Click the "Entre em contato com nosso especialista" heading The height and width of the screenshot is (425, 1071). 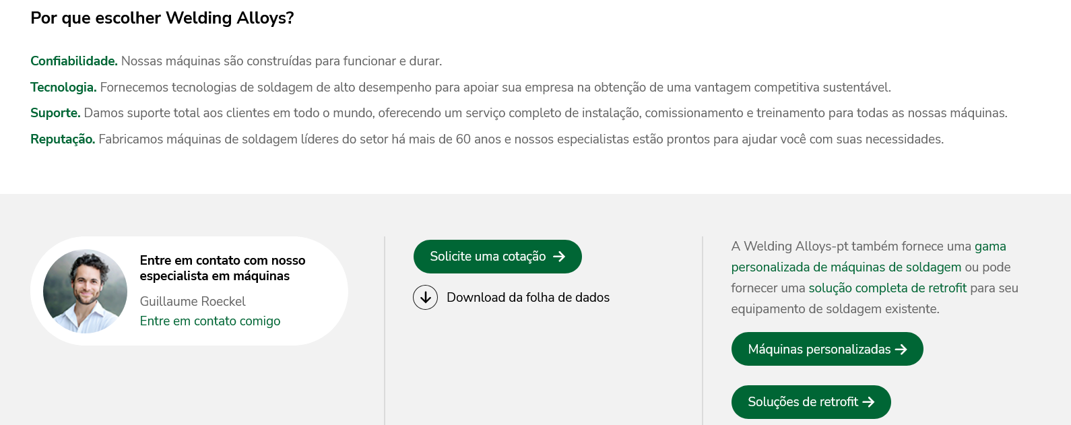tap(222, 268)
